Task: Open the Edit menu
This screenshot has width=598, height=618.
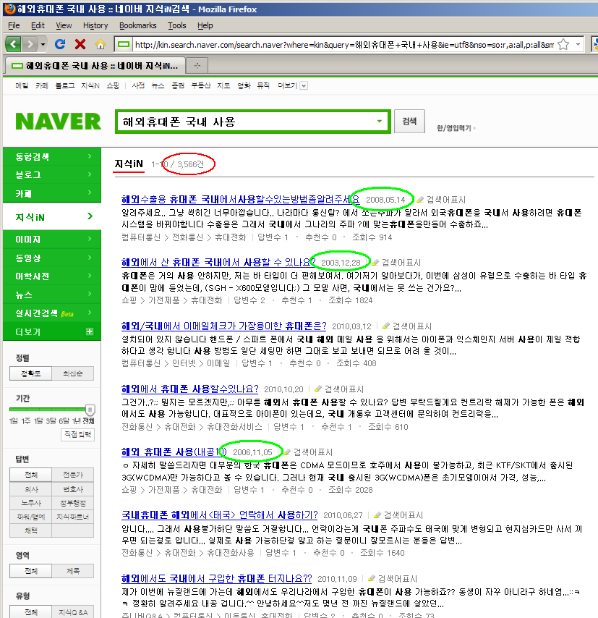Action: [x=38, y=25]
